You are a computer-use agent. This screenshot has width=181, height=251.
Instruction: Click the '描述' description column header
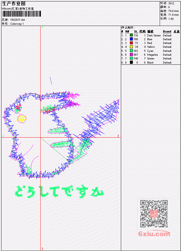point(150,31)
